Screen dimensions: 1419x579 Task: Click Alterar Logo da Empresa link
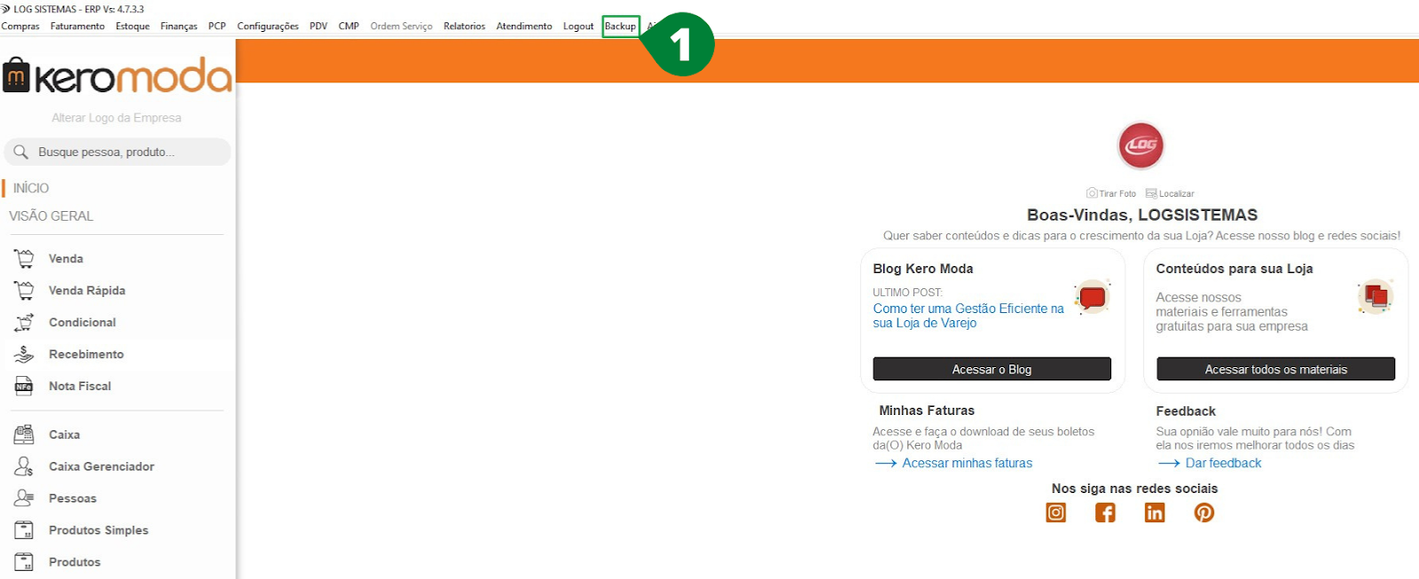coord(116,118)
